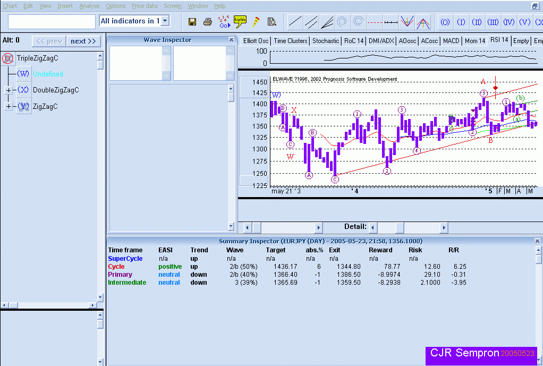Click the Print icon in toolbar
The width and height of the screenshot is (543, 366).
pyautogui.click(x=208, y=22)
